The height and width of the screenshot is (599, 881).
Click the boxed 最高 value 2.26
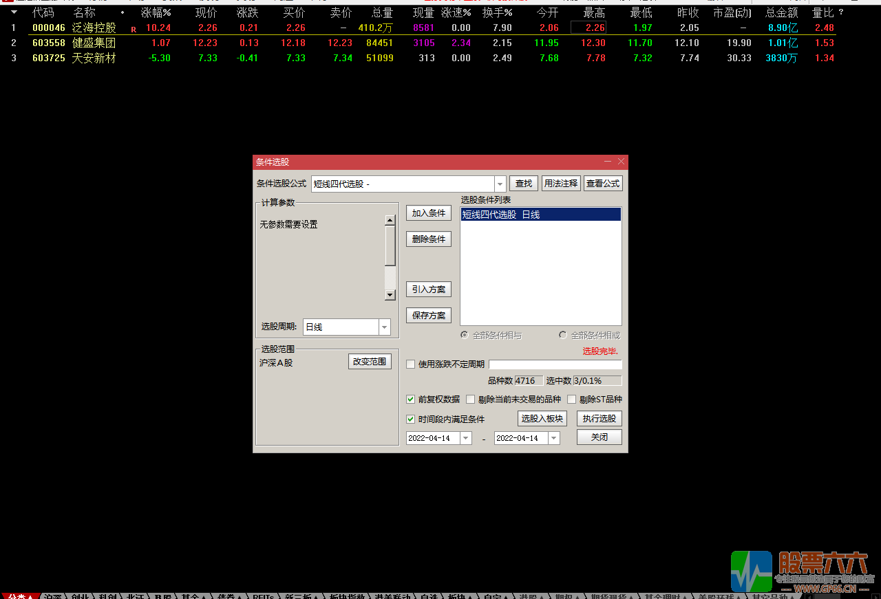pos(589,28)
